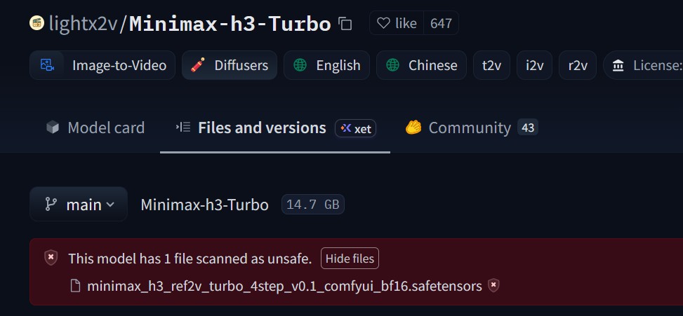Click the r2v tag
683x316 pixels.
pyautogui.click(x=578, y=65)
